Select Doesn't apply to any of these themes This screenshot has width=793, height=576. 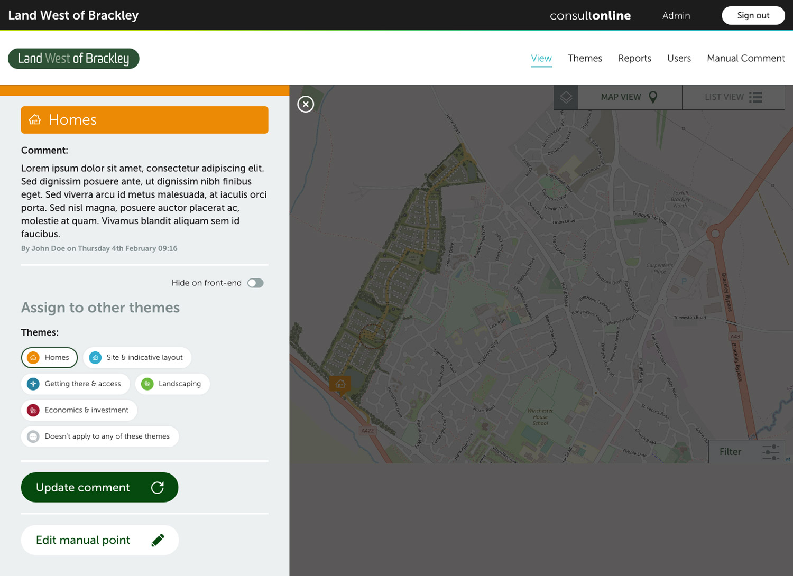point(100,436)
